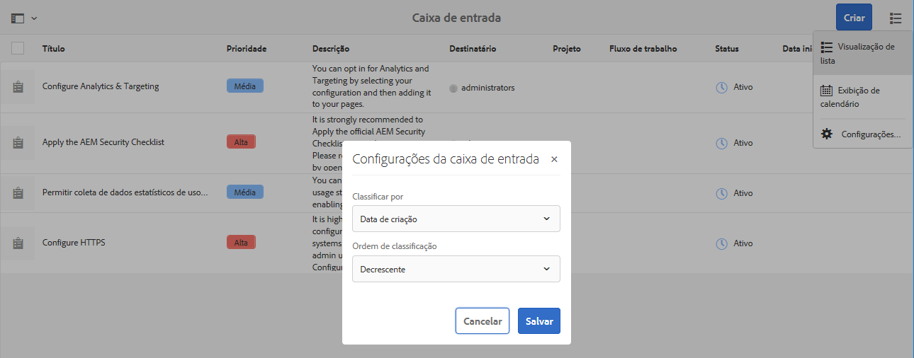The width and height of the screenshot is (914, 358).
Task: Click the AEM Security Checklist task icon
Action: [x=18, y=142]
